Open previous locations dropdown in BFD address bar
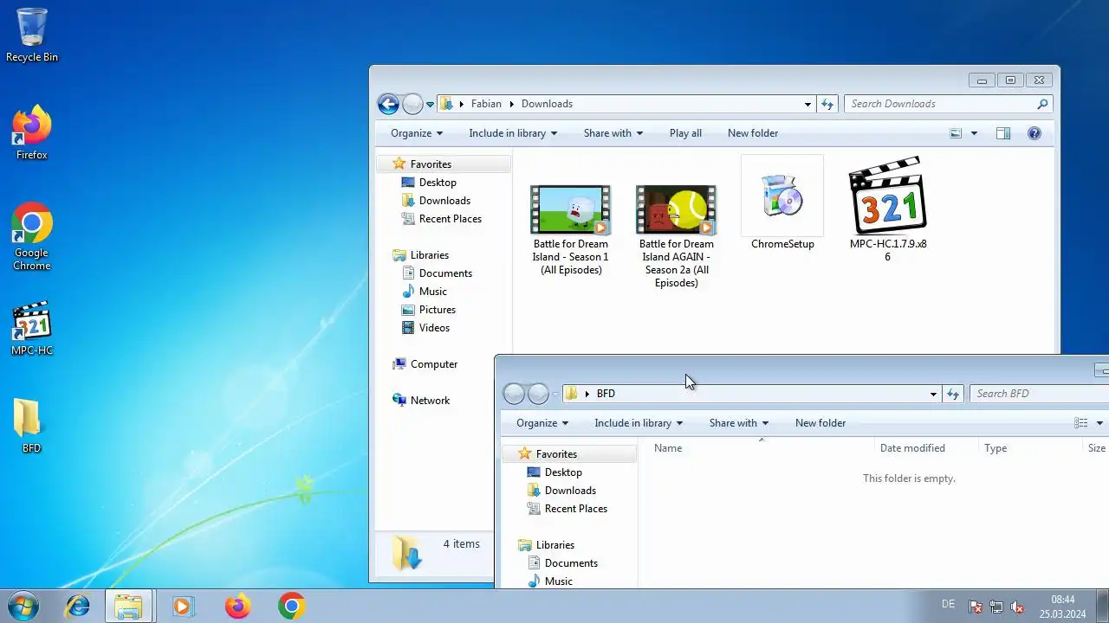 933,394
